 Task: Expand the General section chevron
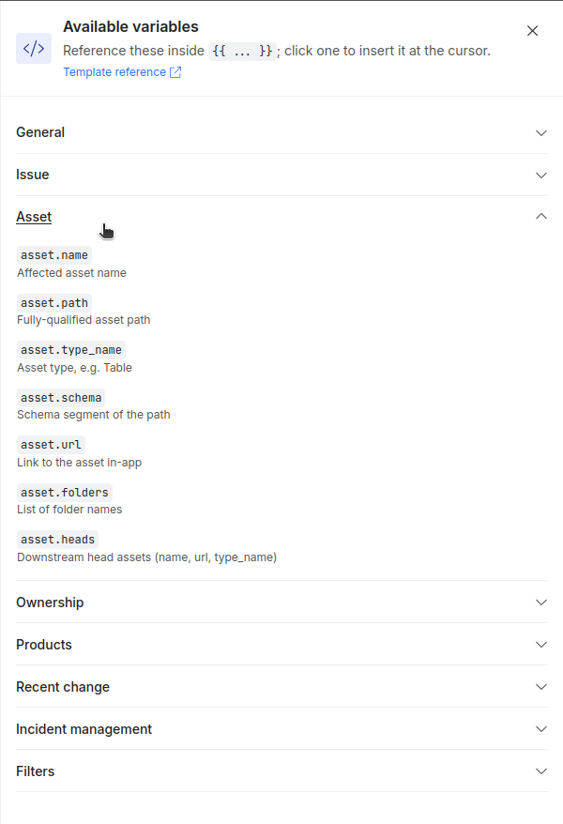(540, 133)
